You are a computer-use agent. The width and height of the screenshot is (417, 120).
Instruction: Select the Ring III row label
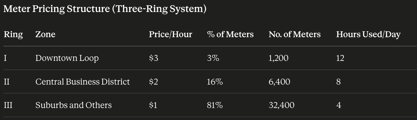(8, 105)
